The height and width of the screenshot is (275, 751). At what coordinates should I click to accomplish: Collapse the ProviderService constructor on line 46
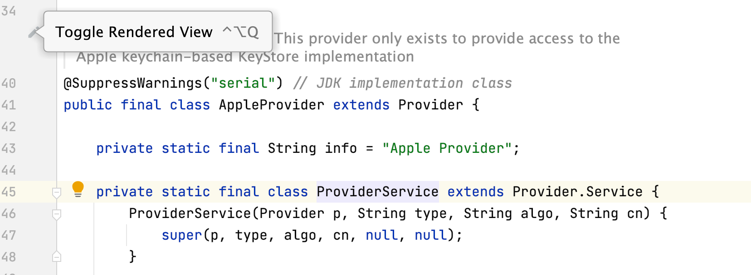pyautogui.click(x=57, y=213)
